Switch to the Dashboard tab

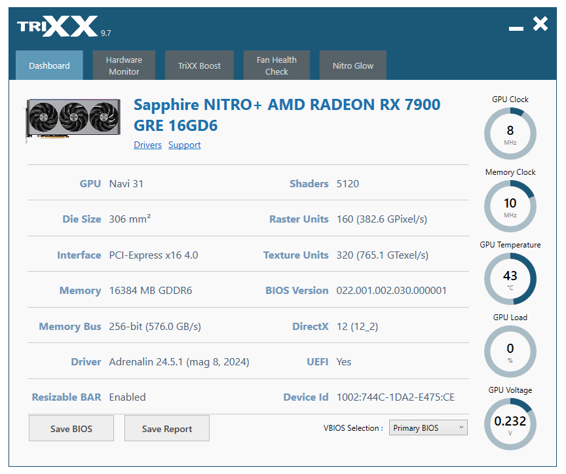(x=49, y=65)
